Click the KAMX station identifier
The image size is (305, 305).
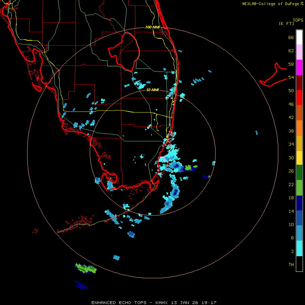[162, 303]
